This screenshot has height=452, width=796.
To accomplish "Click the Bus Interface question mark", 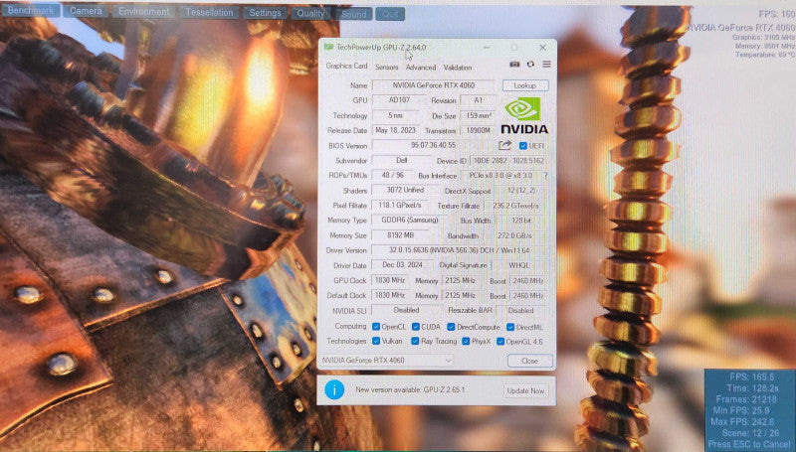I will (545, 175).
